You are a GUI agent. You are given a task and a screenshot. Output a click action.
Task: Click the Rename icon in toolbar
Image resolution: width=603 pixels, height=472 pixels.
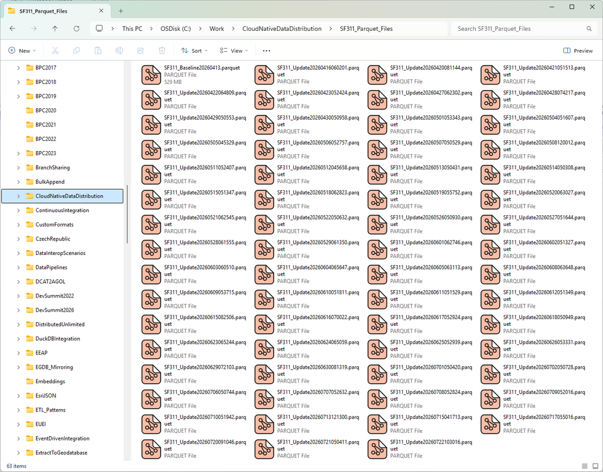coord(120,50)
